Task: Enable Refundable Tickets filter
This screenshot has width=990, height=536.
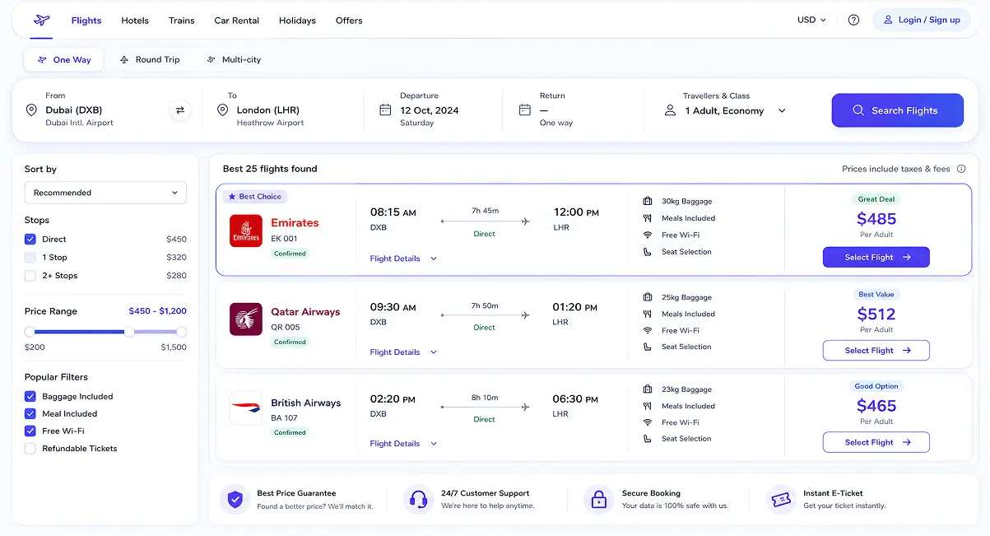Action: [x=30, y=449]
